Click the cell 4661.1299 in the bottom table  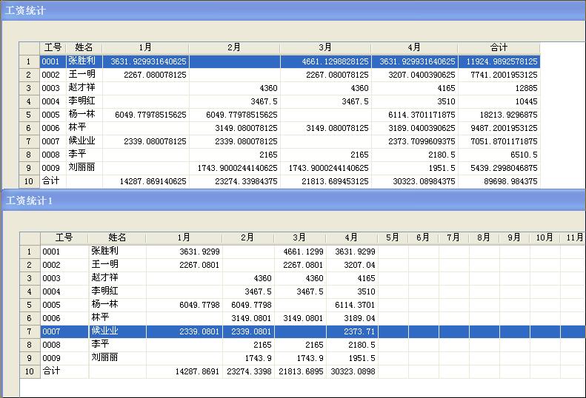click(x=300, y=252)
